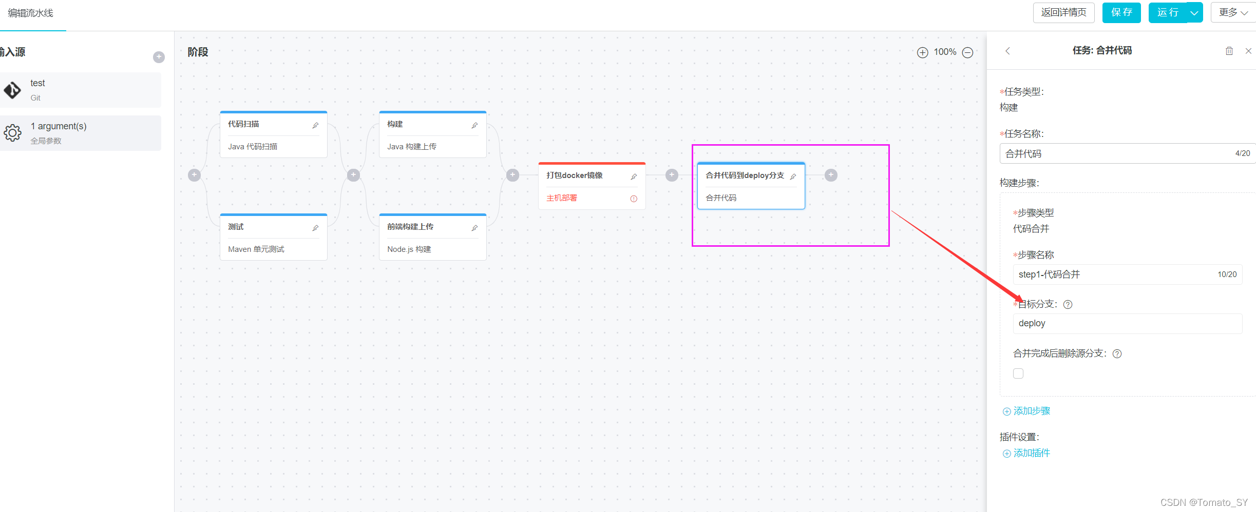The width and height of the screenshot is (1256, 512).
Task: Toggle the delete source branch checkbox
Action: tap(1018, 373)
